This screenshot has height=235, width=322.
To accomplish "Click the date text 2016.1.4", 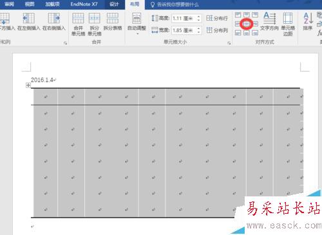I will pyautogui.click(x=42, y=80).
